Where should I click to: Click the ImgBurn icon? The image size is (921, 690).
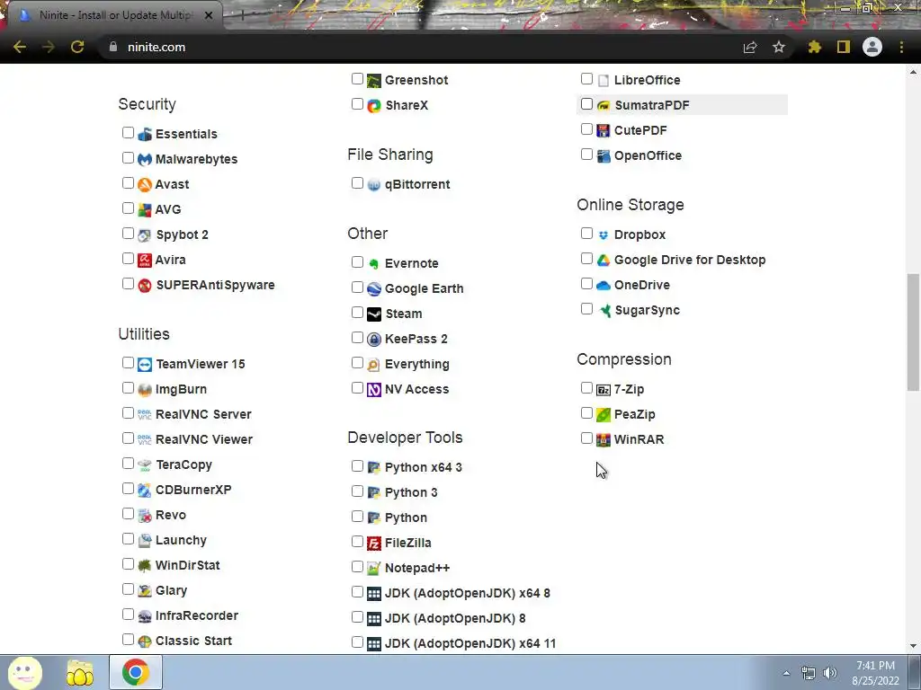tap(145, 390)
